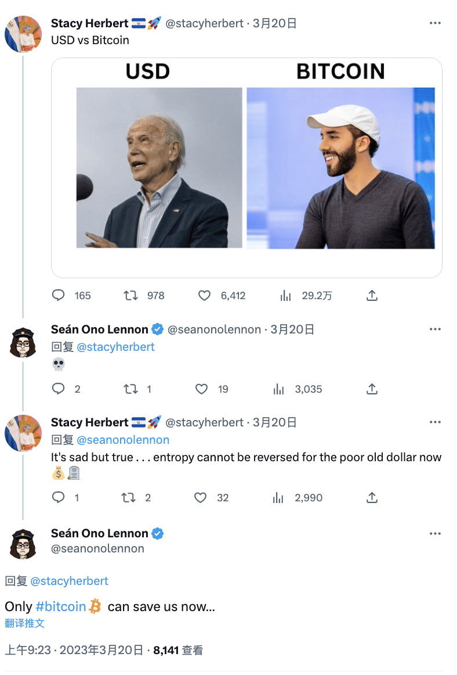Viewport: 457px width, 675px height.
Task: Open more options for the USD vs Bitcoin tweet
Action: 435,23
